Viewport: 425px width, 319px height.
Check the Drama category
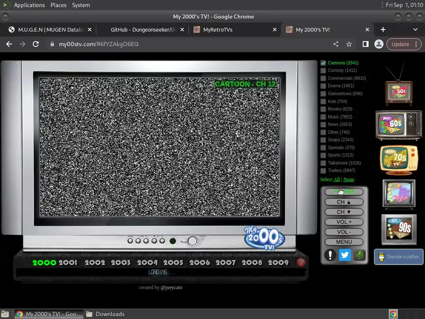coord(323,86)
